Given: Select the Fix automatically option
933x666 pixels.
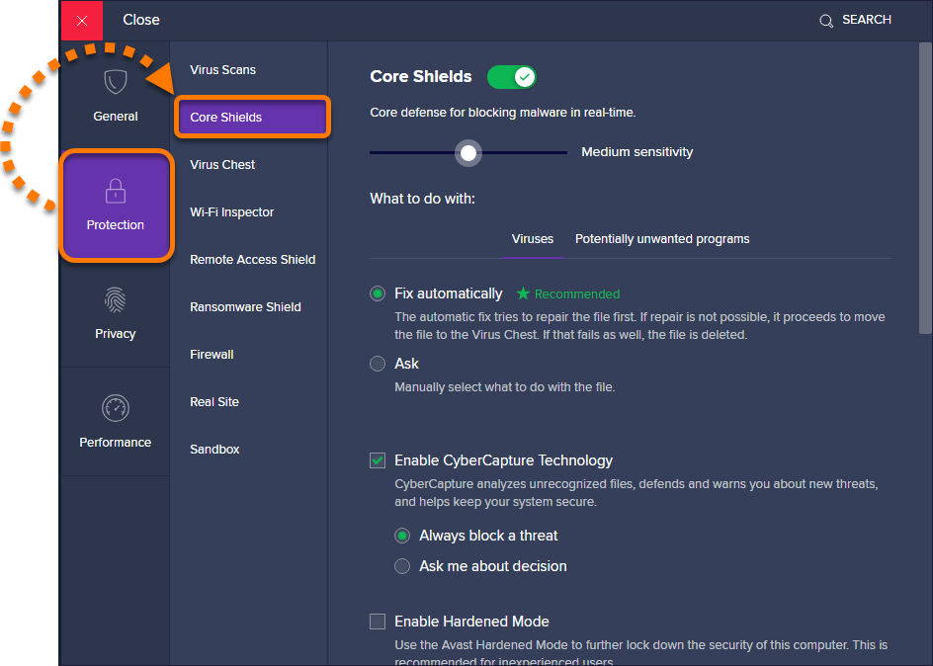Looking at the screenshot, I should [x=377, y=293].
